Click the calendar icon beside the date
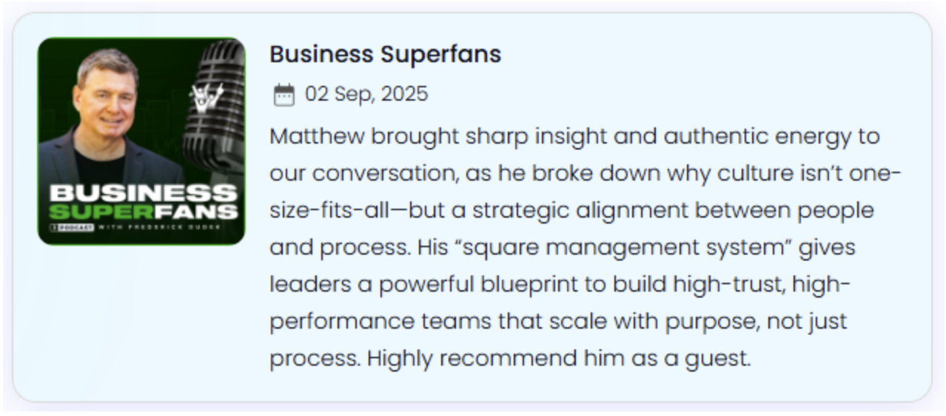Viewport: 946px width, 416px height. tap(284, 95)
